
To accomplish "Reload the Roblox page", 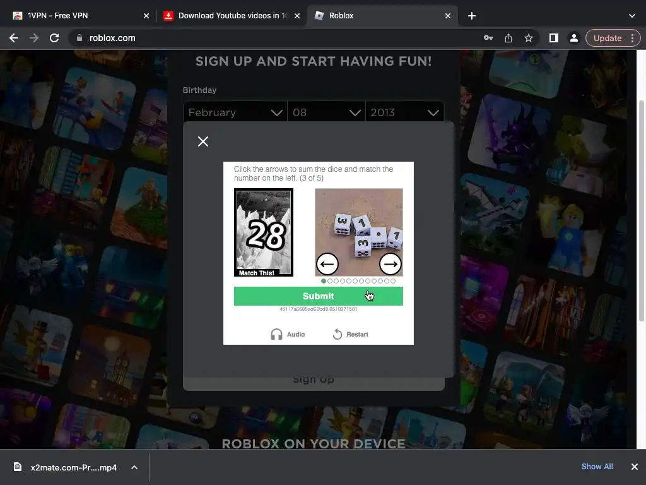I will click(54, 38).
